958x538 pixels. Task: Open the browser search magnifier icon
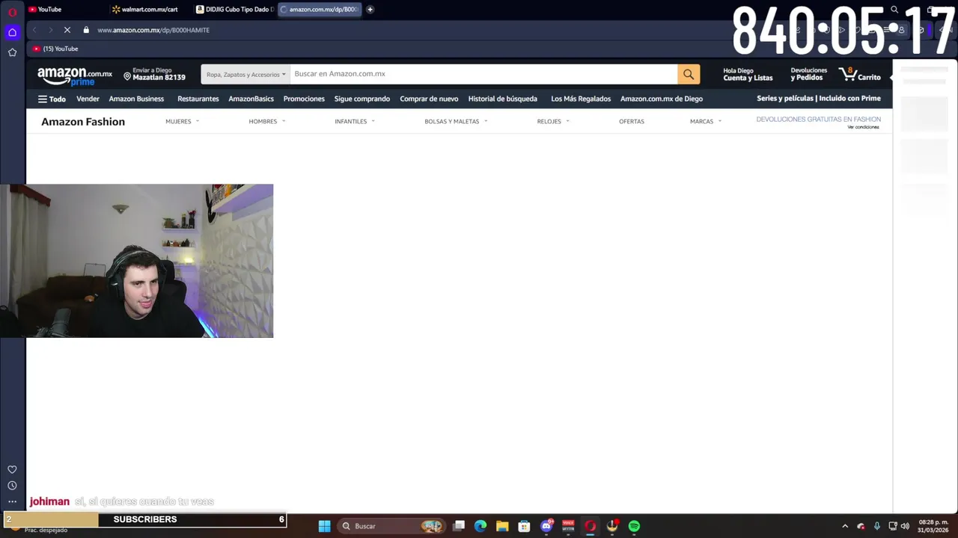pos(894,10)
